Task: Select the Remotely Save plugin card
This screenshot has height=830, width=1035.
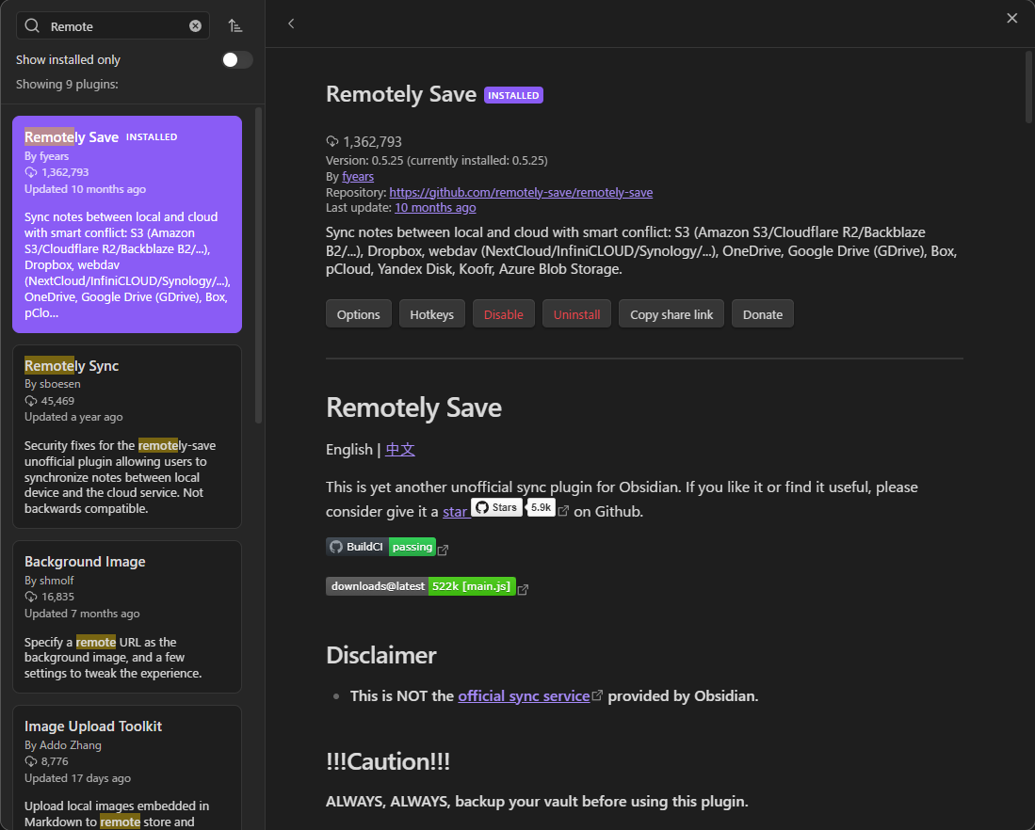Action: click(x=127, y=224)
